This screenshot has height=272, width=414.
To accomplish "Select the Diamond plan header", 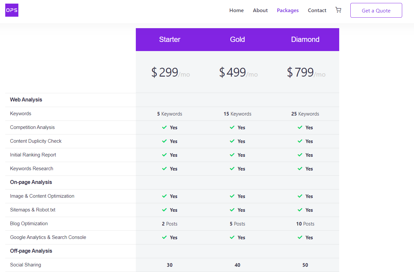I will click(305, 40).
